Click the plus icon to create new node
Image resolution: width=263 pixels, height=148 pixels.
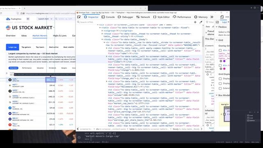coord(195,22)
